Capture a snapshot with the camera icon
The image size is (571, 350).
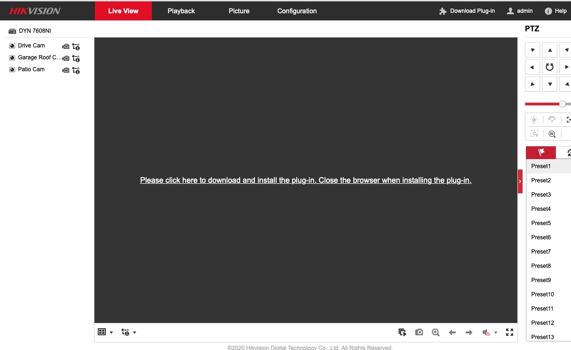[x=419, y=332]
